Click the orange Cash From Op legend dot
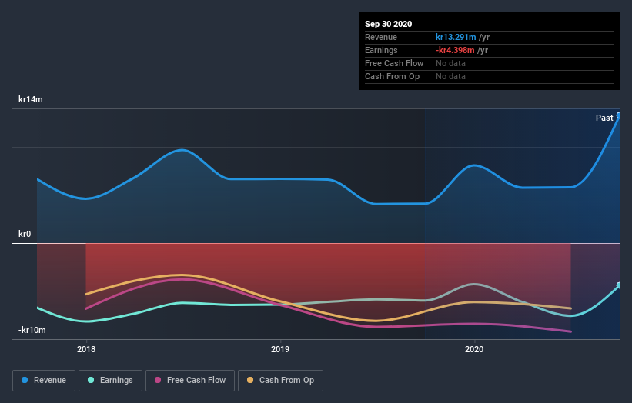Image resolution: width=632 pixels, height=403 pixels. 250,380
